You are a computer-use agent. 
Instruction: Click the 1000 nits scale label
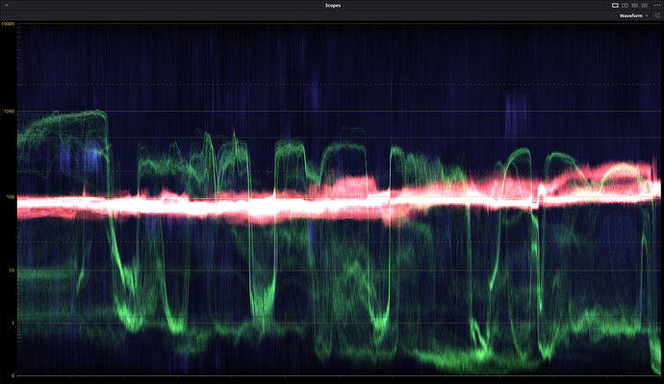pyautogui.click(x=10, y=111)
